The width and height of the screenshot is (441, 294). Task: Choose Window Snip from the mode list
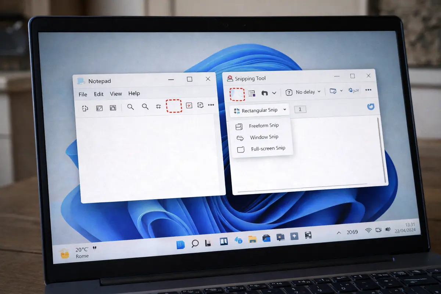pyautogui.click(x=264, y=137)
